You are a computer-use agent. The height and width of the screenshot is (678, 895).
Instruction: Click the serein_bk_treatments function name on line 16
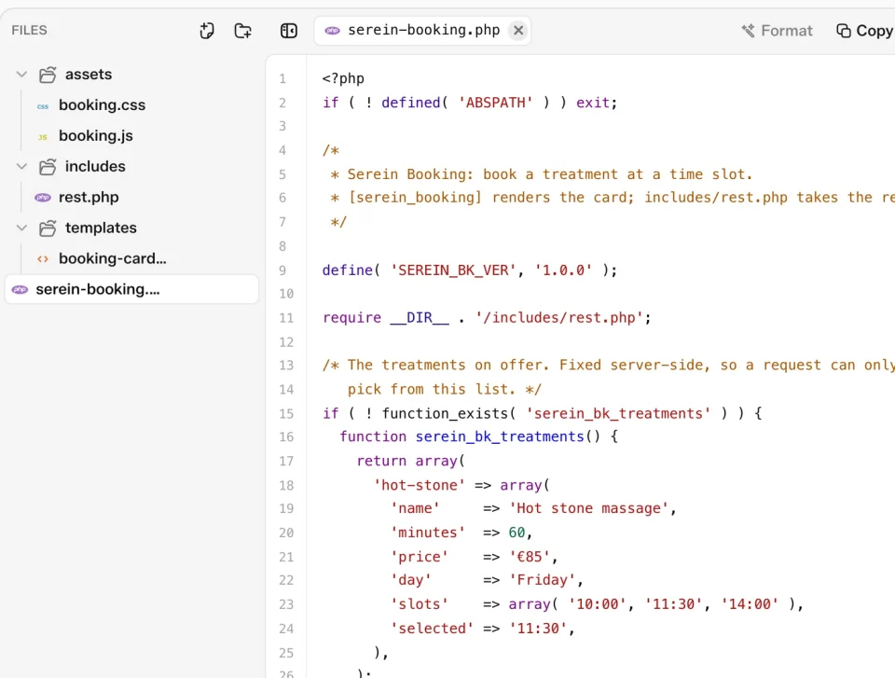point(500,437)
